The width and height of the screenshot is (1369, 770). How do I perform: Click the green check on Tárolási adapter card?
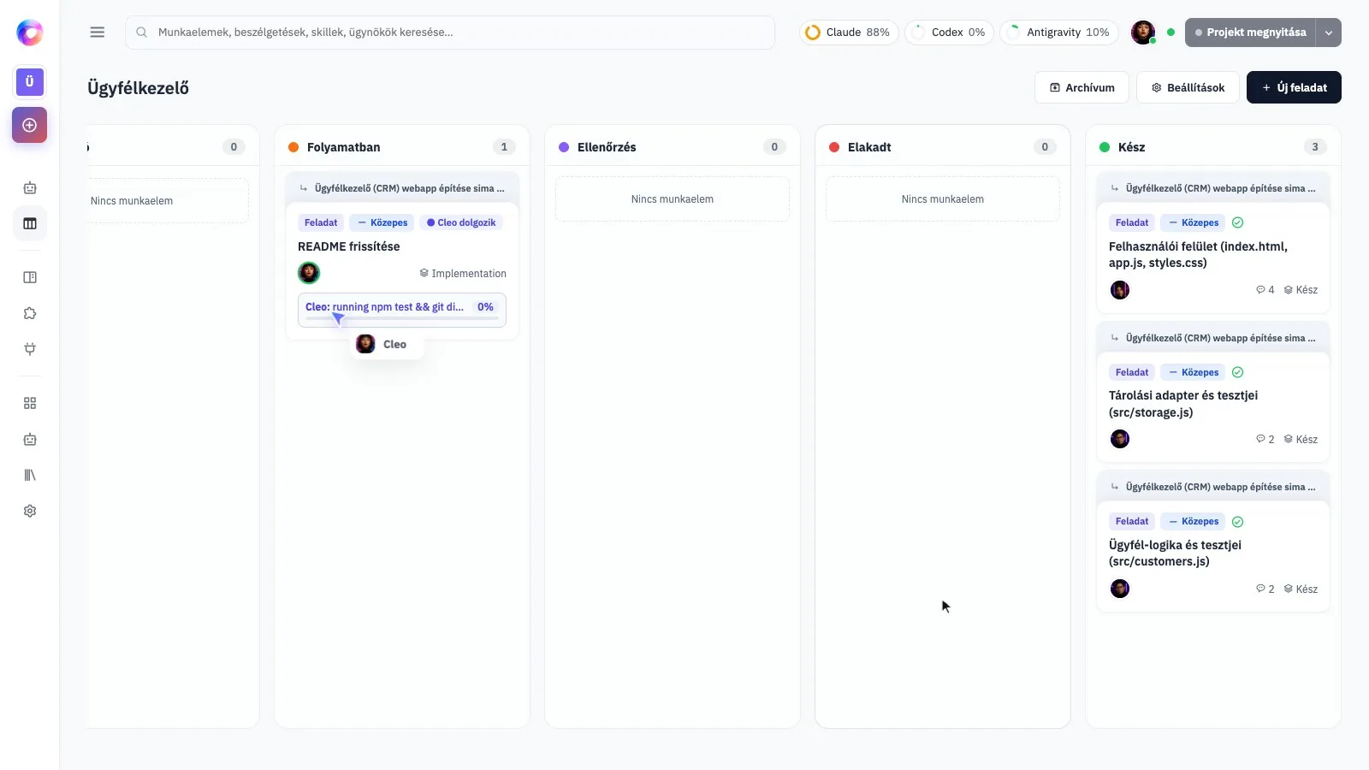[1238, 372]
